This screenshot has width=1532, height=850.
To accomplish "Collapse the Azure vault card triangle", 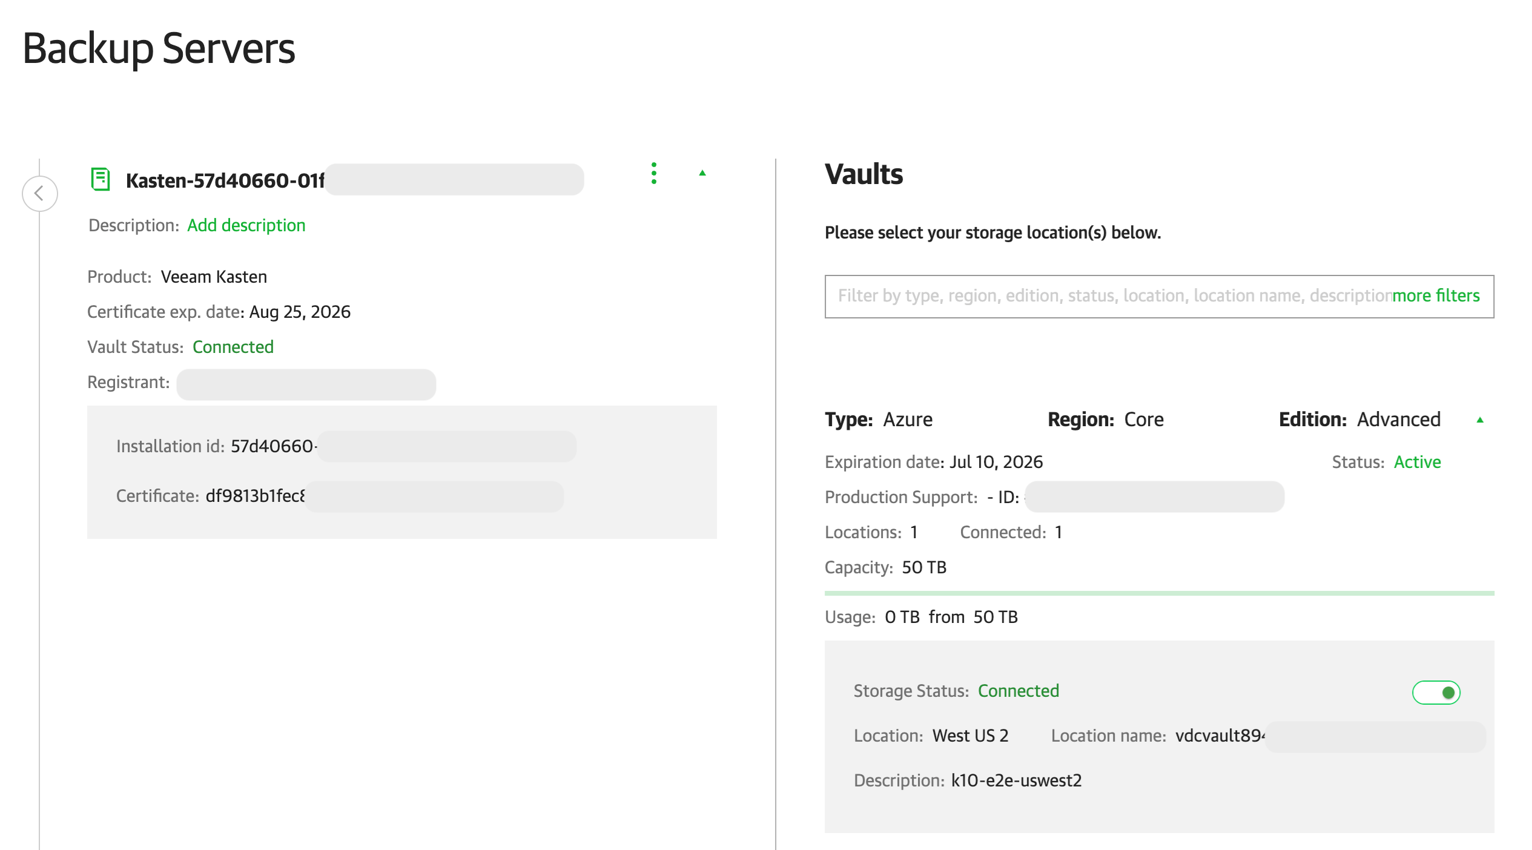I will (1480, 420).
